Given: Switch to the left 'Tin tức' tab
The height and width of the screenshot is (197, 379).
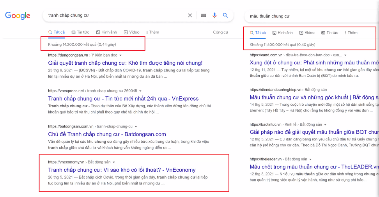Looking at the screenshot, I should click(80, 32).
